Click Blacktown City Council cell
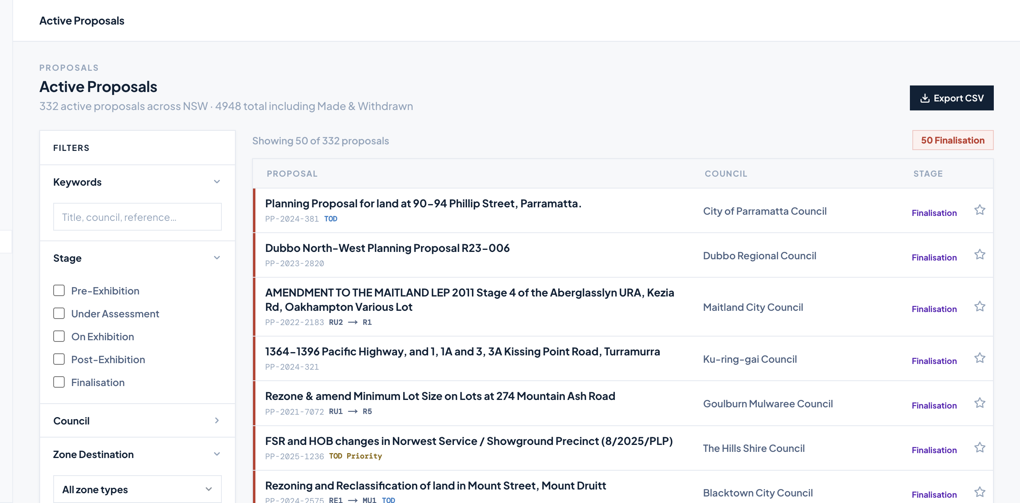This screenshot has height=503, width=1020. click(x=758, y=493)
